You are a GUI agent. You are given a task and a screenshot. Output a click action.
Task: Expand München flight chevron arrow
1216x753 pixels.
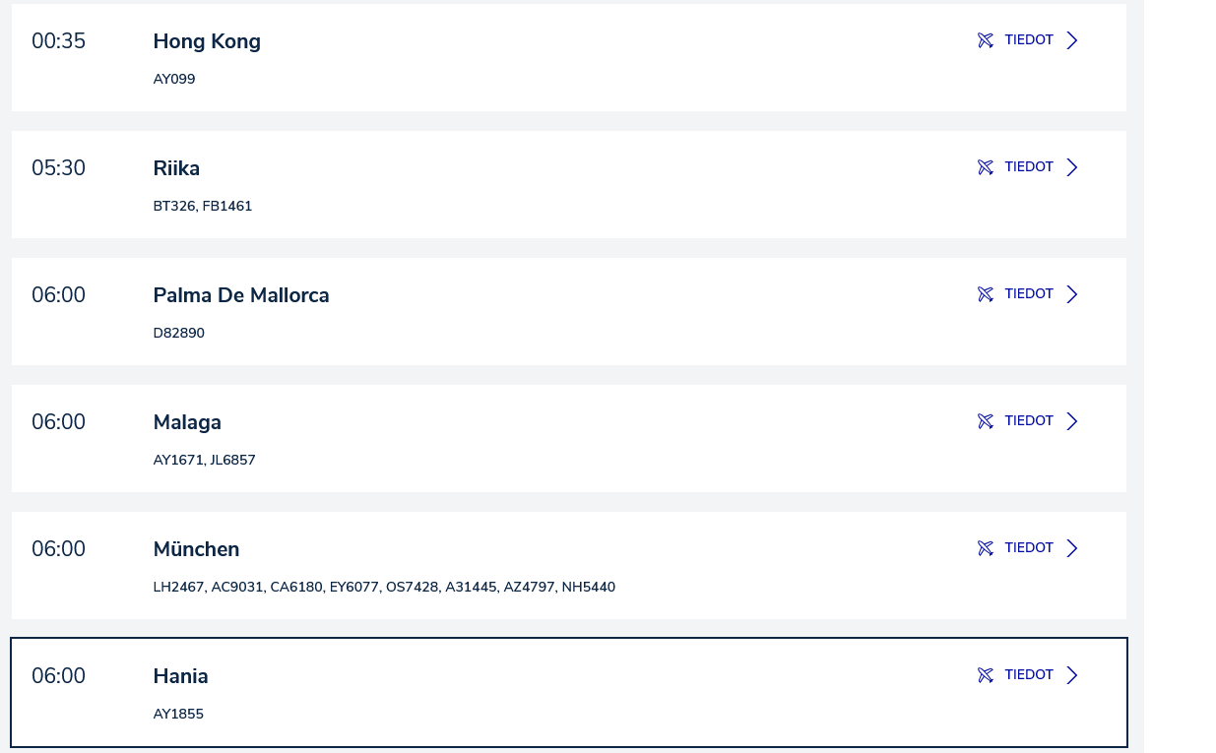coord(1072,548)
